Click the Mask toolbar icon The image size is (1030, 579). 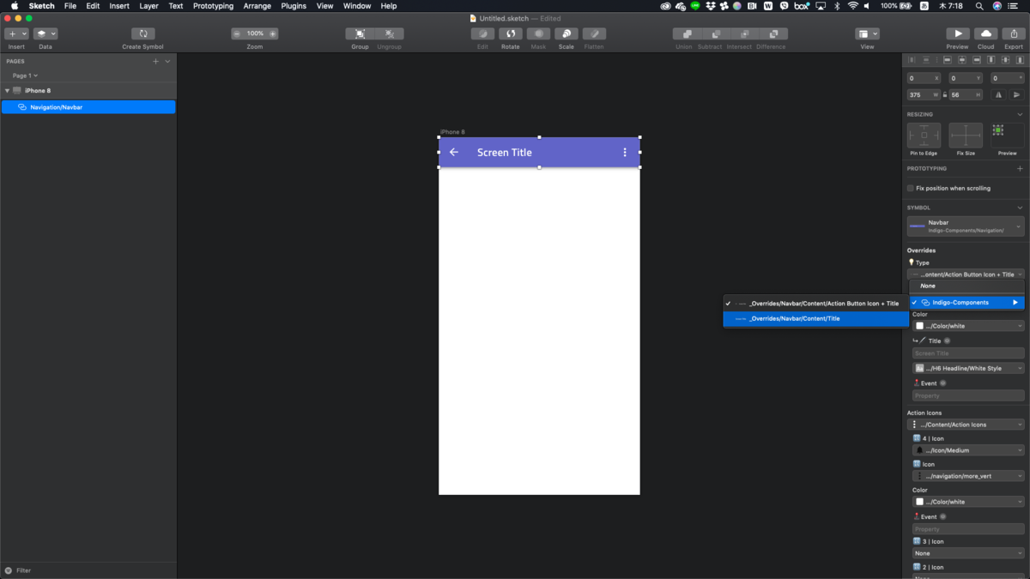[x=538, y=33]
